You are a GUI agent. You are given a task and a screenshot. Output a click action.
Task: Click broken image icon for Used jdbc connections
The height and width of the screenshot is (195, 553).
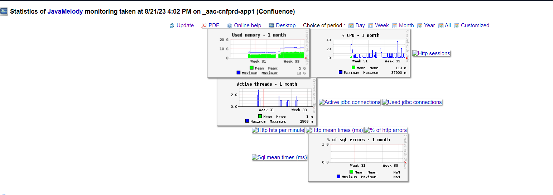pyautogui.click(x=385, y=102)
